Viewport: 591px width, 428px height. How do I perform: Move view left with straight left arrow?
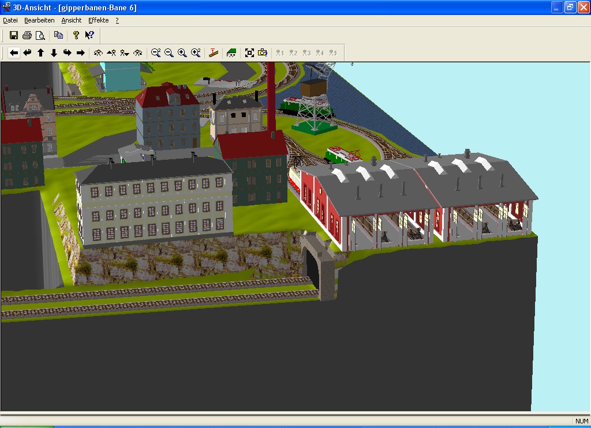pyautogui.click(x=14, y=52)
